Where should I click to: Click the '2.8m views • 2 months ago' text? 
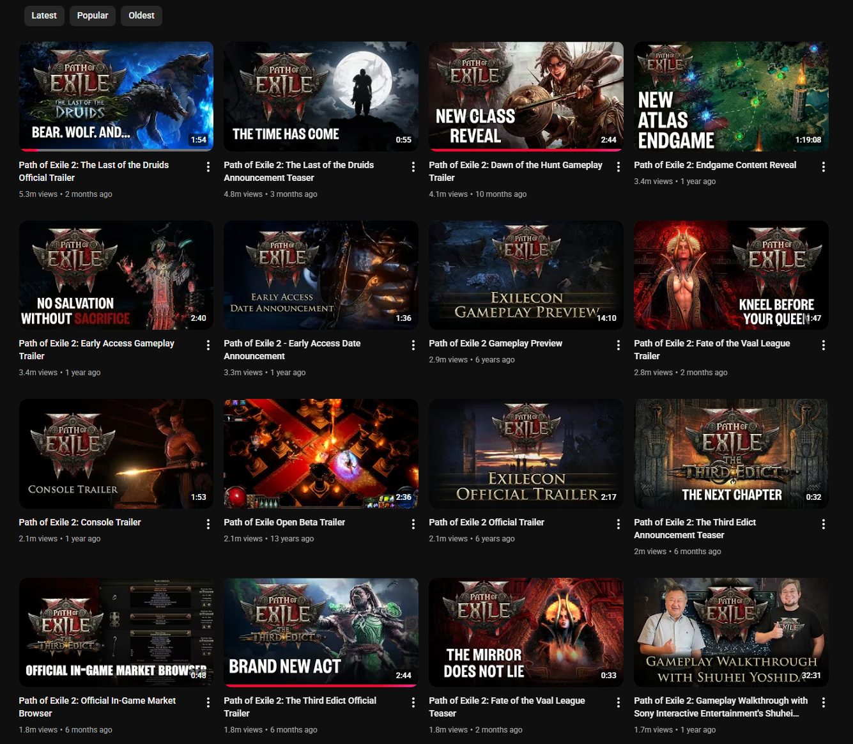pyautogui.click(x=680, y=373)
